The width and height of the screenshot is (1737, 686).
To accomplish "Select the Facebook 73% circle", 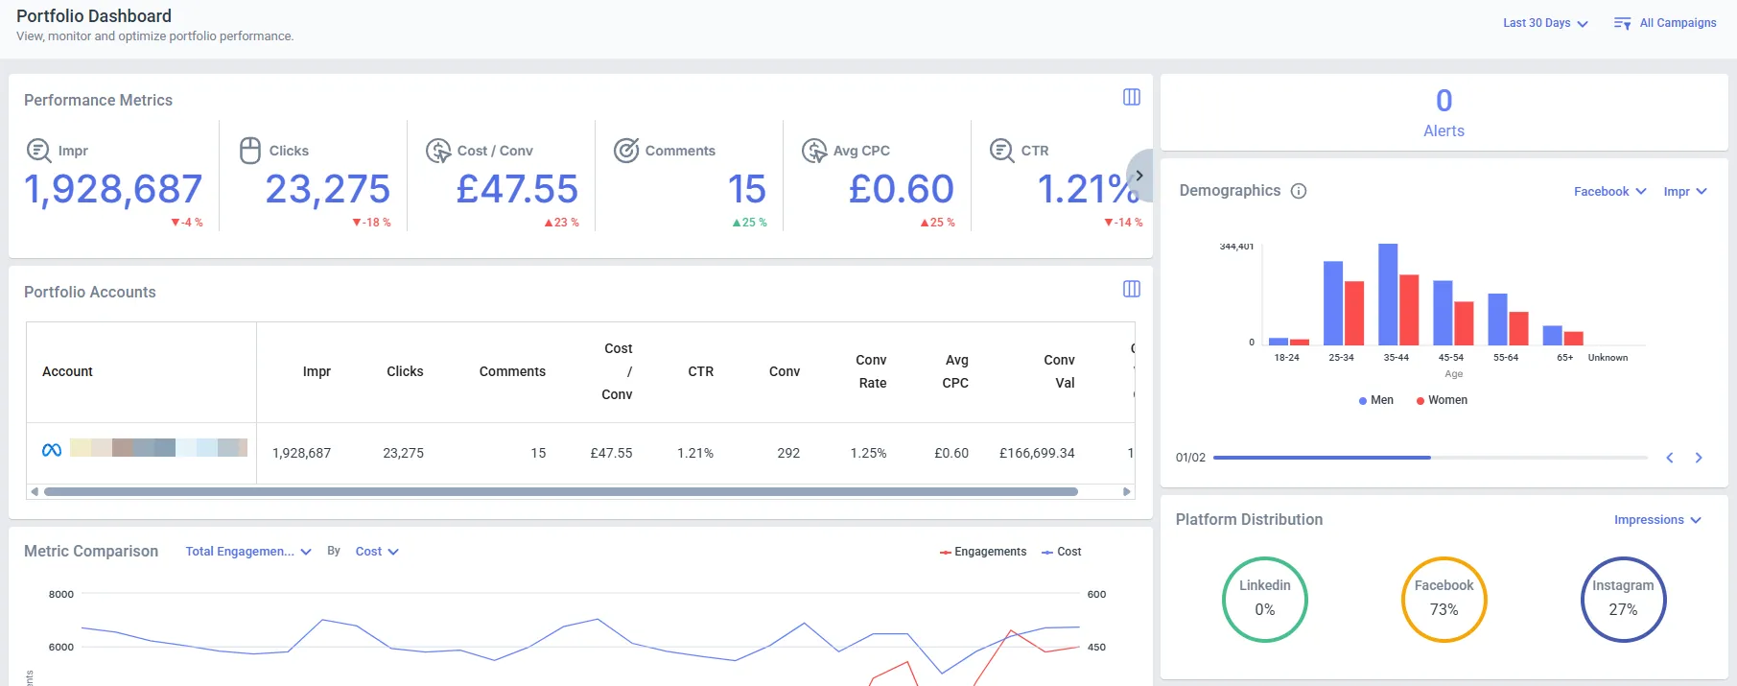I will pos(1444,600).
